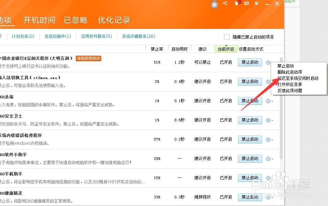Viewport: 328px width, 206px height.
Task: Switch to the 开机时间 tab
Action: (x=39, y=20)
